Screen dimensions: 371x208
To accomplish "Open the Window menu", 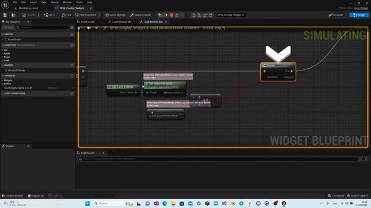I will (67, 2).
